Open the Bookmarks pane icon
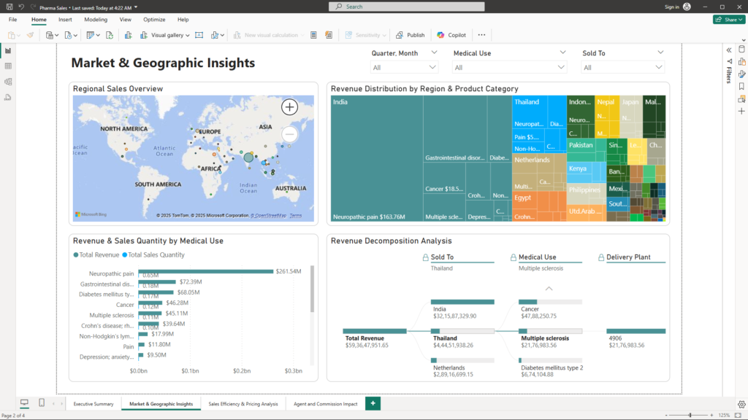The height and width of the screenshot is (420, 748). (x=741, y=86)
